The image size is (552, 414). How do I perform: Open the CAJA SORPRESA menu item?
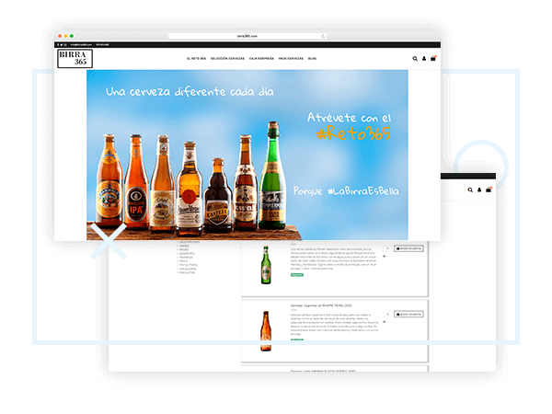click(261, 59)
